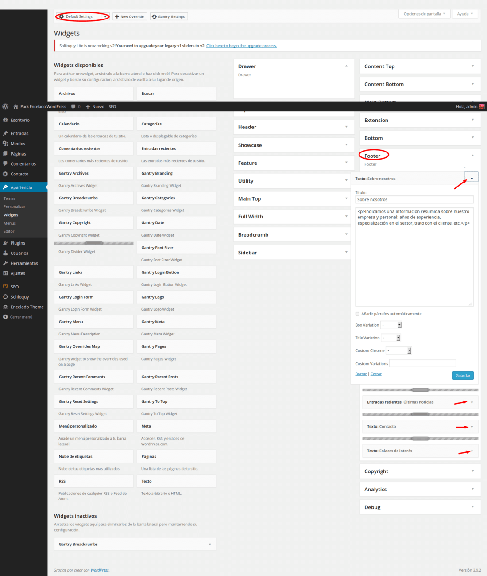Click the Contacto gear icon in sidebar

tap(5, 174)
